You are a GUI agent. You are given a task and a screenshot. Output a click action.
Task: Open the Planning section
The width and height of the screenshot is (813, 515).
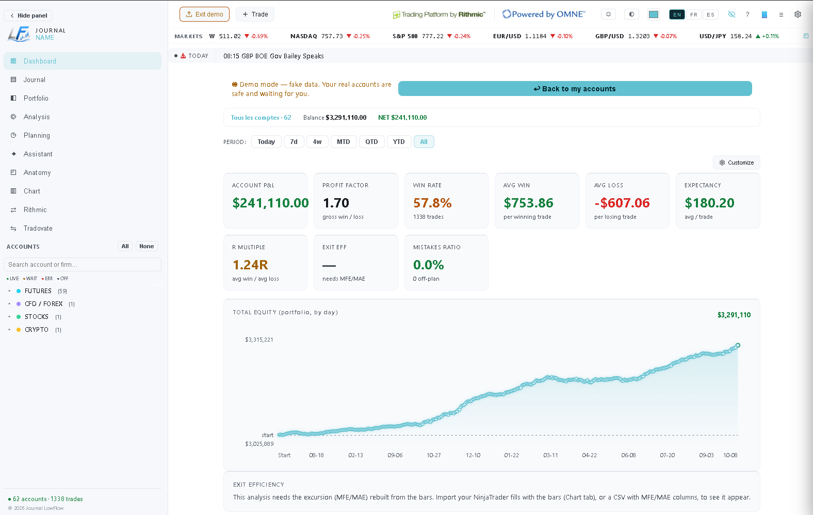point(83,135)
